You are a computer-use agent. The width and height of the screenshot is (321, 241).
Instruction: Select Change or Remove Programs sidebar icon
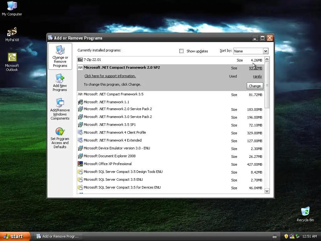coord(60,56)
